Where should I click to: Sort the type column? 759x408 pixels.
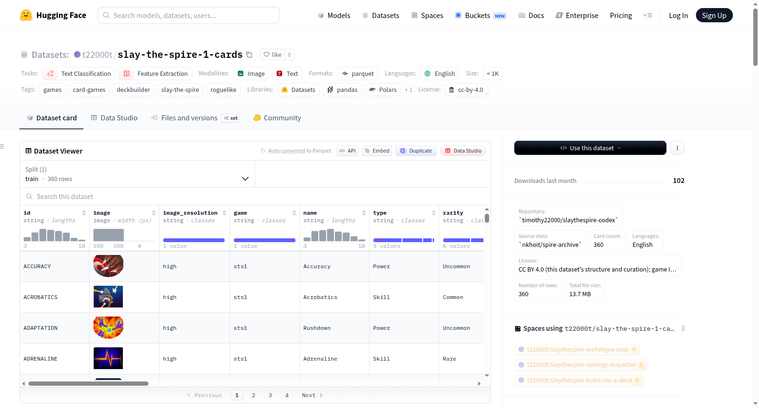point(434,213)
